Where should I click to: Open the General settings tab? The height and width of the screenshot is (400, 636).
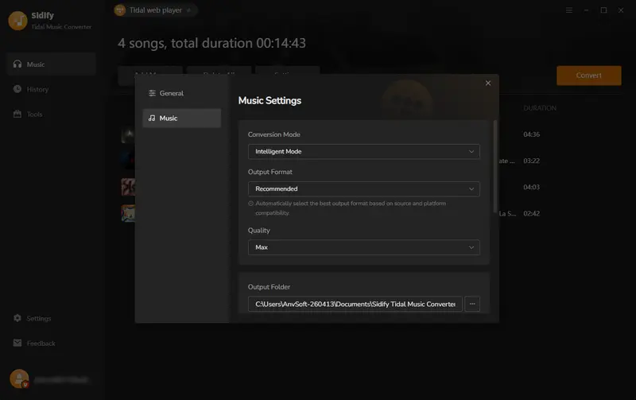tap(182, 93)
